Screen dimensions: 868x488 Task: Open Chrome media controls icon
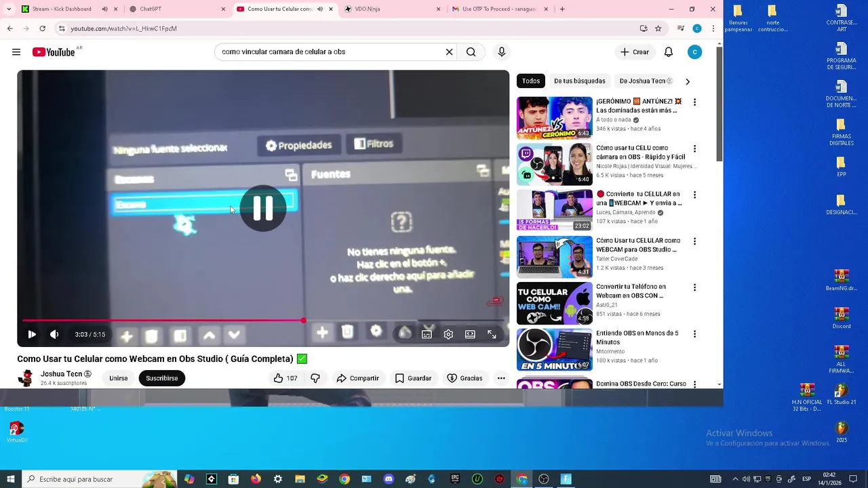point(680,28)
